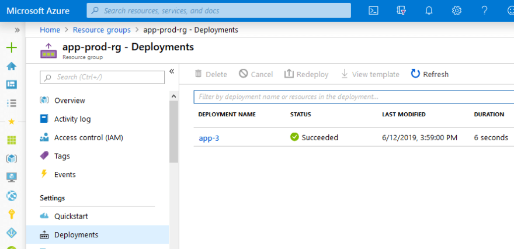Open the Directory and subscription filter

pos(401,11)
